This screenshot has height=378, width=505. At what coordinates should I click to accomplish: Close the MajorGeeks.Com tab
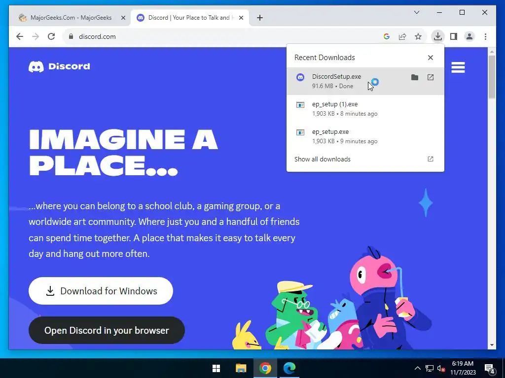123,18
